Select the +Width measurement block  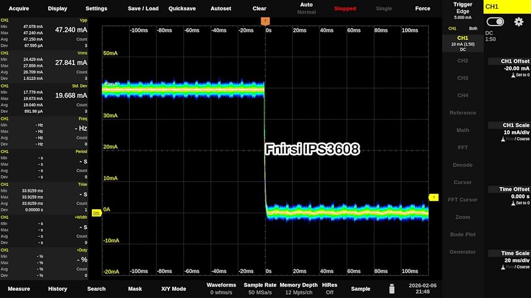point(44,229)
